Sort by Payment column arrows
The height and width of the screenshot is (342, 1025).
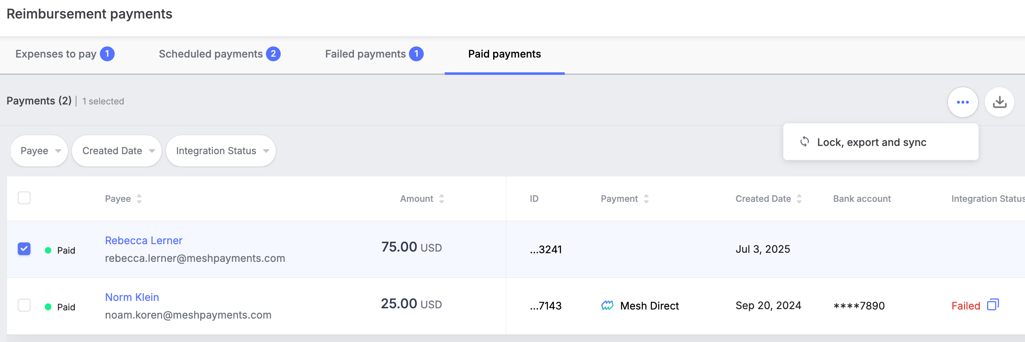[x=646, y=199]
